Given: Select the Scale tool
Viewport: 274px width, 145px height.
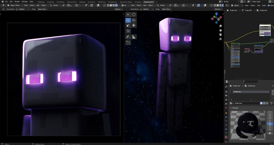Looking at the screenshot, I should click(128, 25).
